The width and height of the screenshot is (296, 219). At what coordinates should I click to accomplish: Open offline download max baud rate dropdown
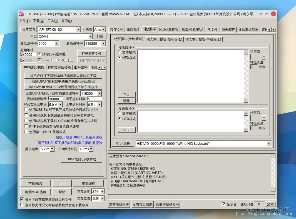[99, 93]
